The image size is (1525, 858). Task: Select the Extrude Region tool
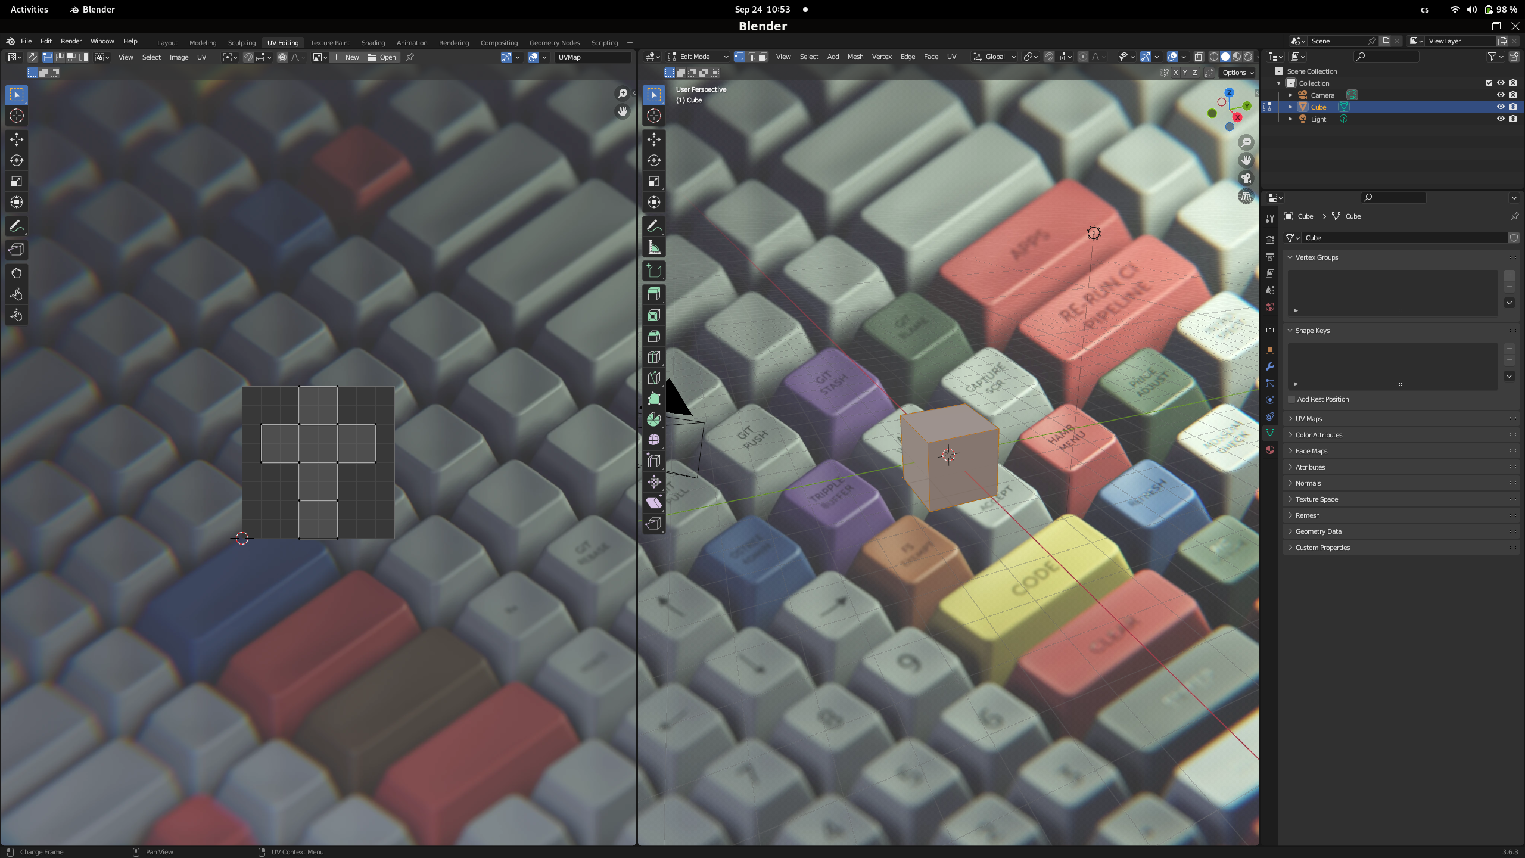click(654, 294)
